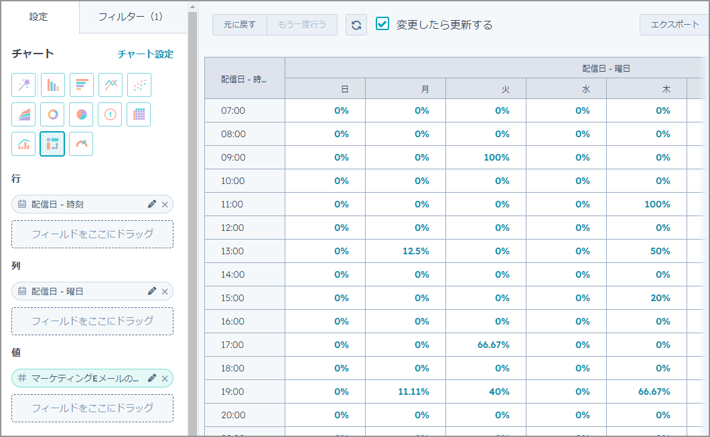Click the 20% value in the 15:00 row

pos(660,298)
